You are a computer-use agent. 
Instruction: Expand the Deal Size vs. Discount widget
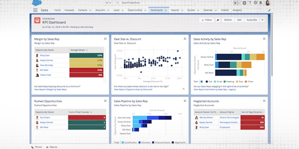coord(185,39)
